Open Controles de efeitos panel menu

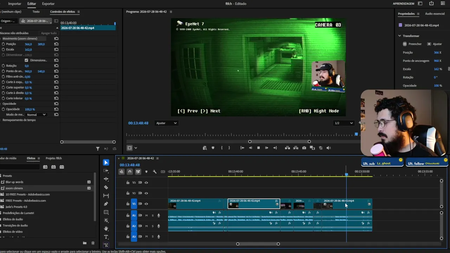[78, 12]
